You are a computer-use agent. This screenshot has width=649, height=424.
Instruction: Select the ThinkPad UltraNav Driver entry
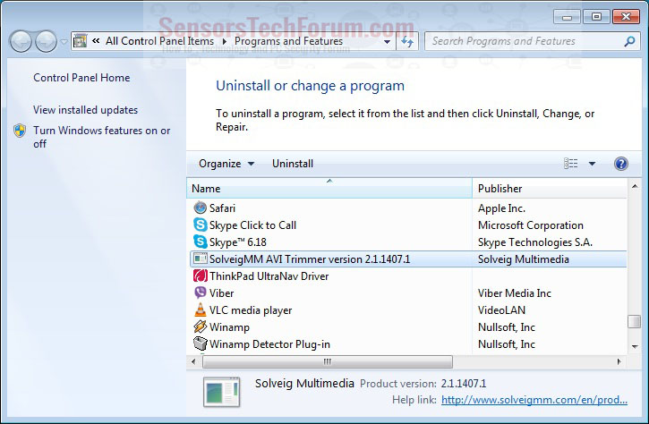pyautogui.click(x=269, y=276)
